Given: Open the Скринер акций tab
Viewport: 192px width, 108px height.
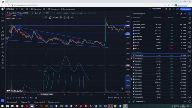Looking at the screenshot, I should click(x=12, y=102).
